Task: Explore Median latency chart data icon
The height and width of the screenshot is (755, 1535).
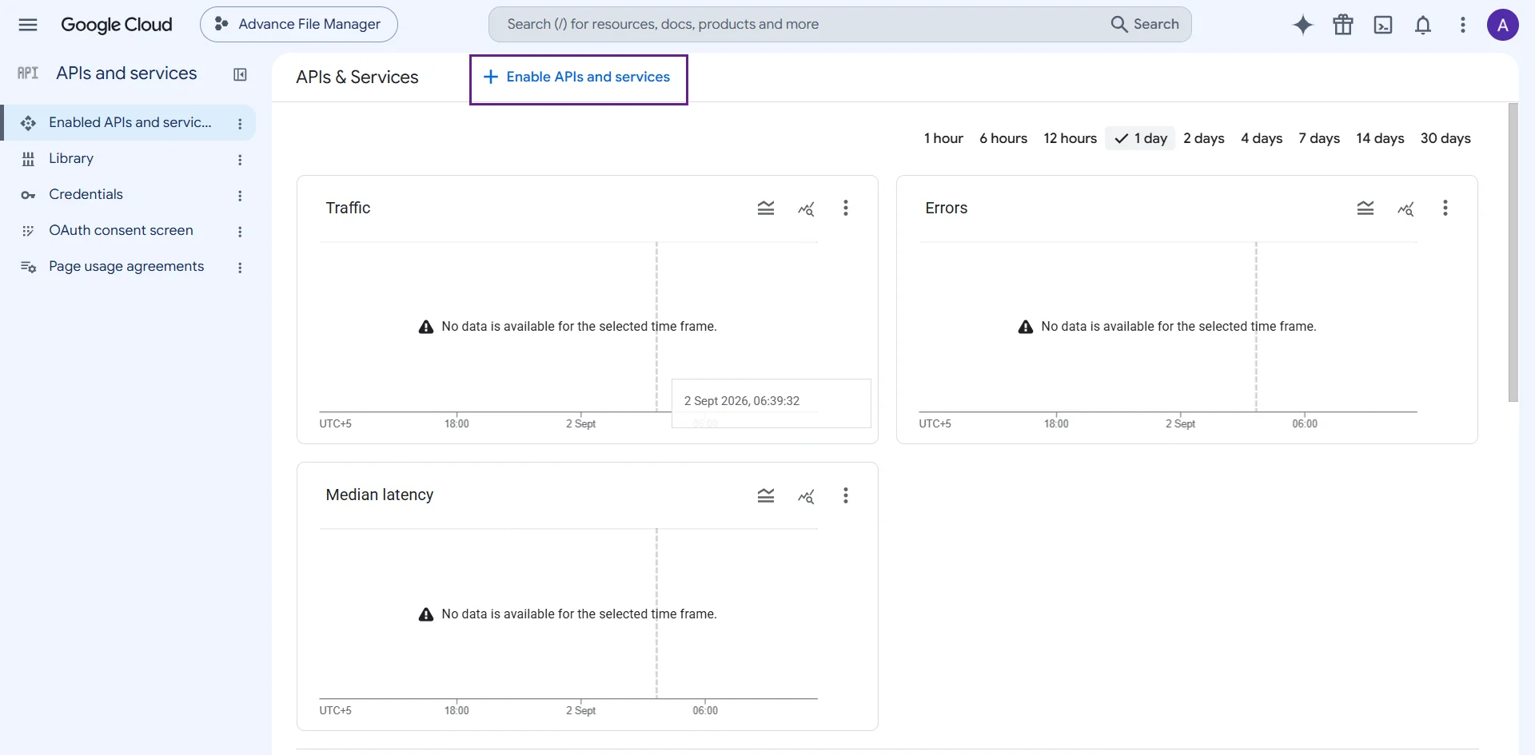Action: coord(806,495)
